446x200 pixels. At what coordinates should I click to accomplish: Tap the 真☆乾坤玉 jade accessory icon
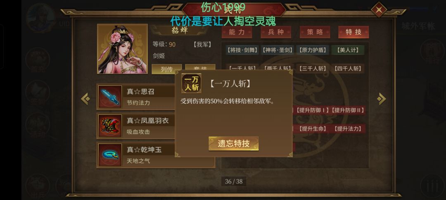click(110, 155)
